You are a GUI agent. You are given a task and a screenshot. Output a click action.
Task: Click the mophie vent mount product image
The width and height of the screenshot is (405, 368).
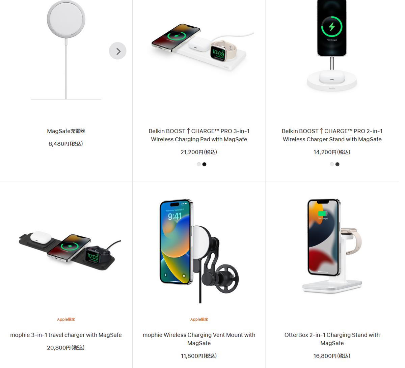(x=199, y=251)
